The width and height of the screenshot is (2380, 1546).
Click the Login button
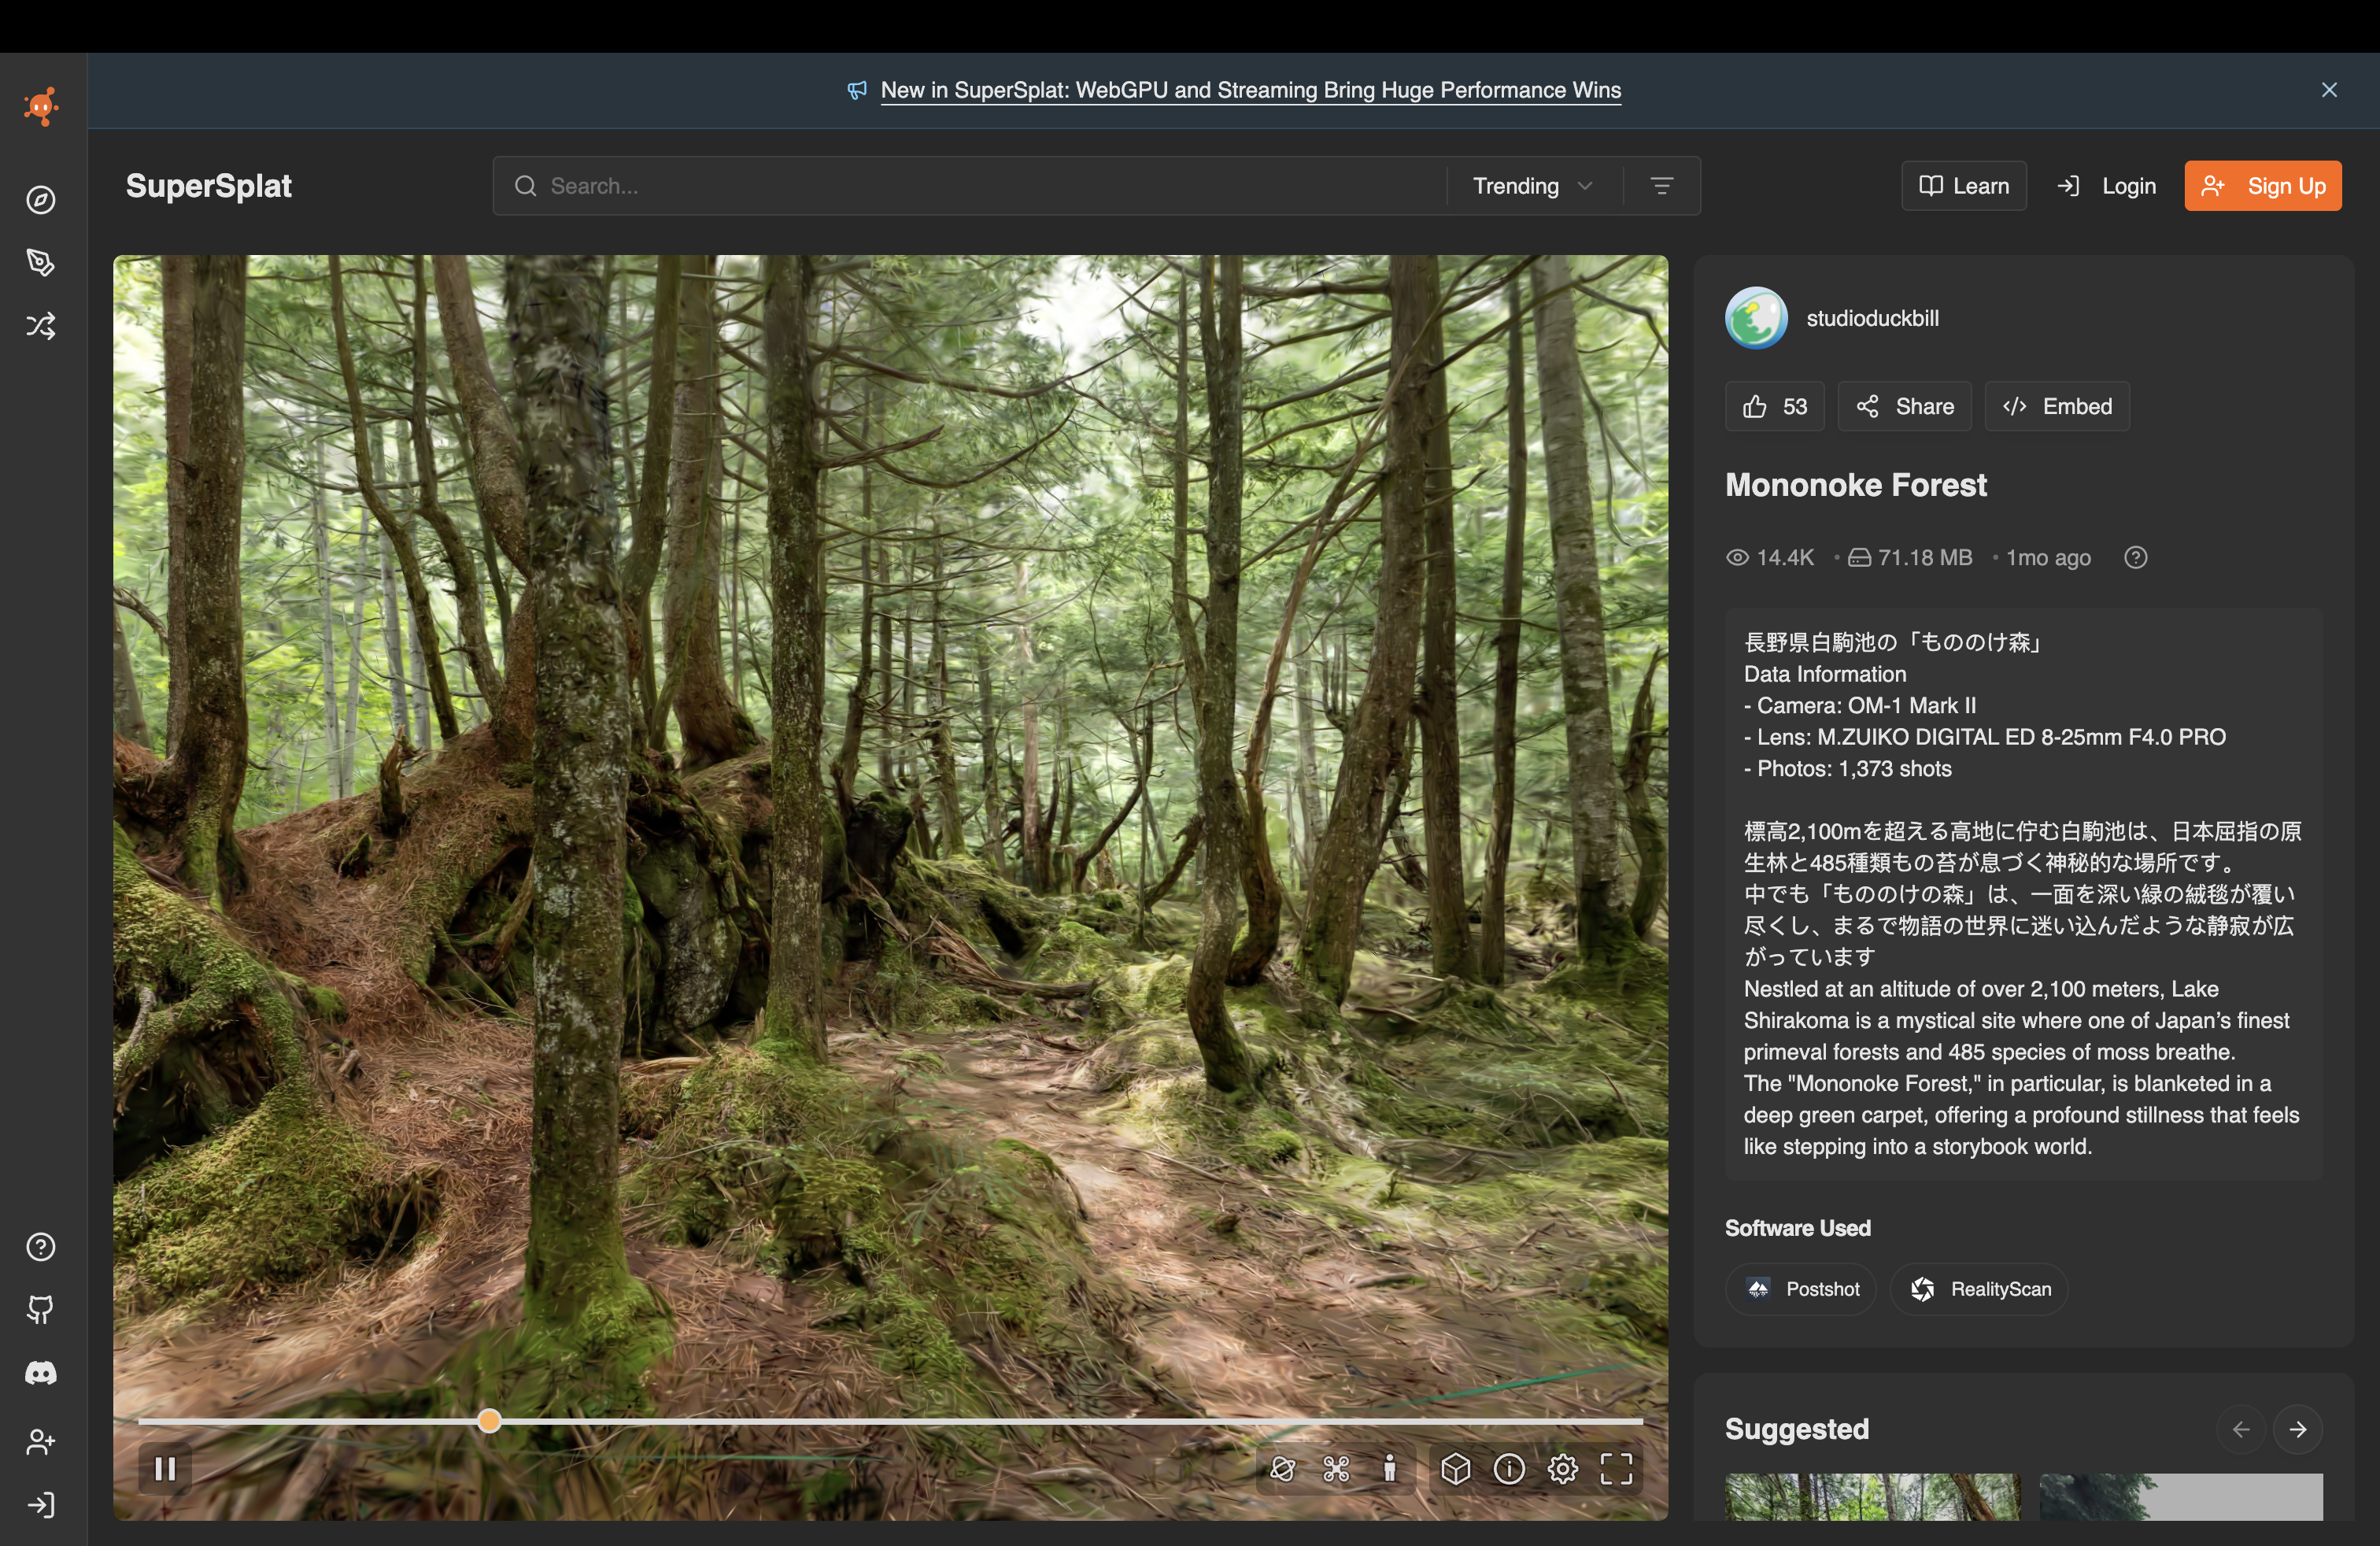(2106, 186)
